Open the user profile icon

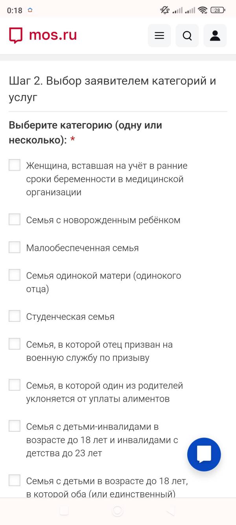215,35
